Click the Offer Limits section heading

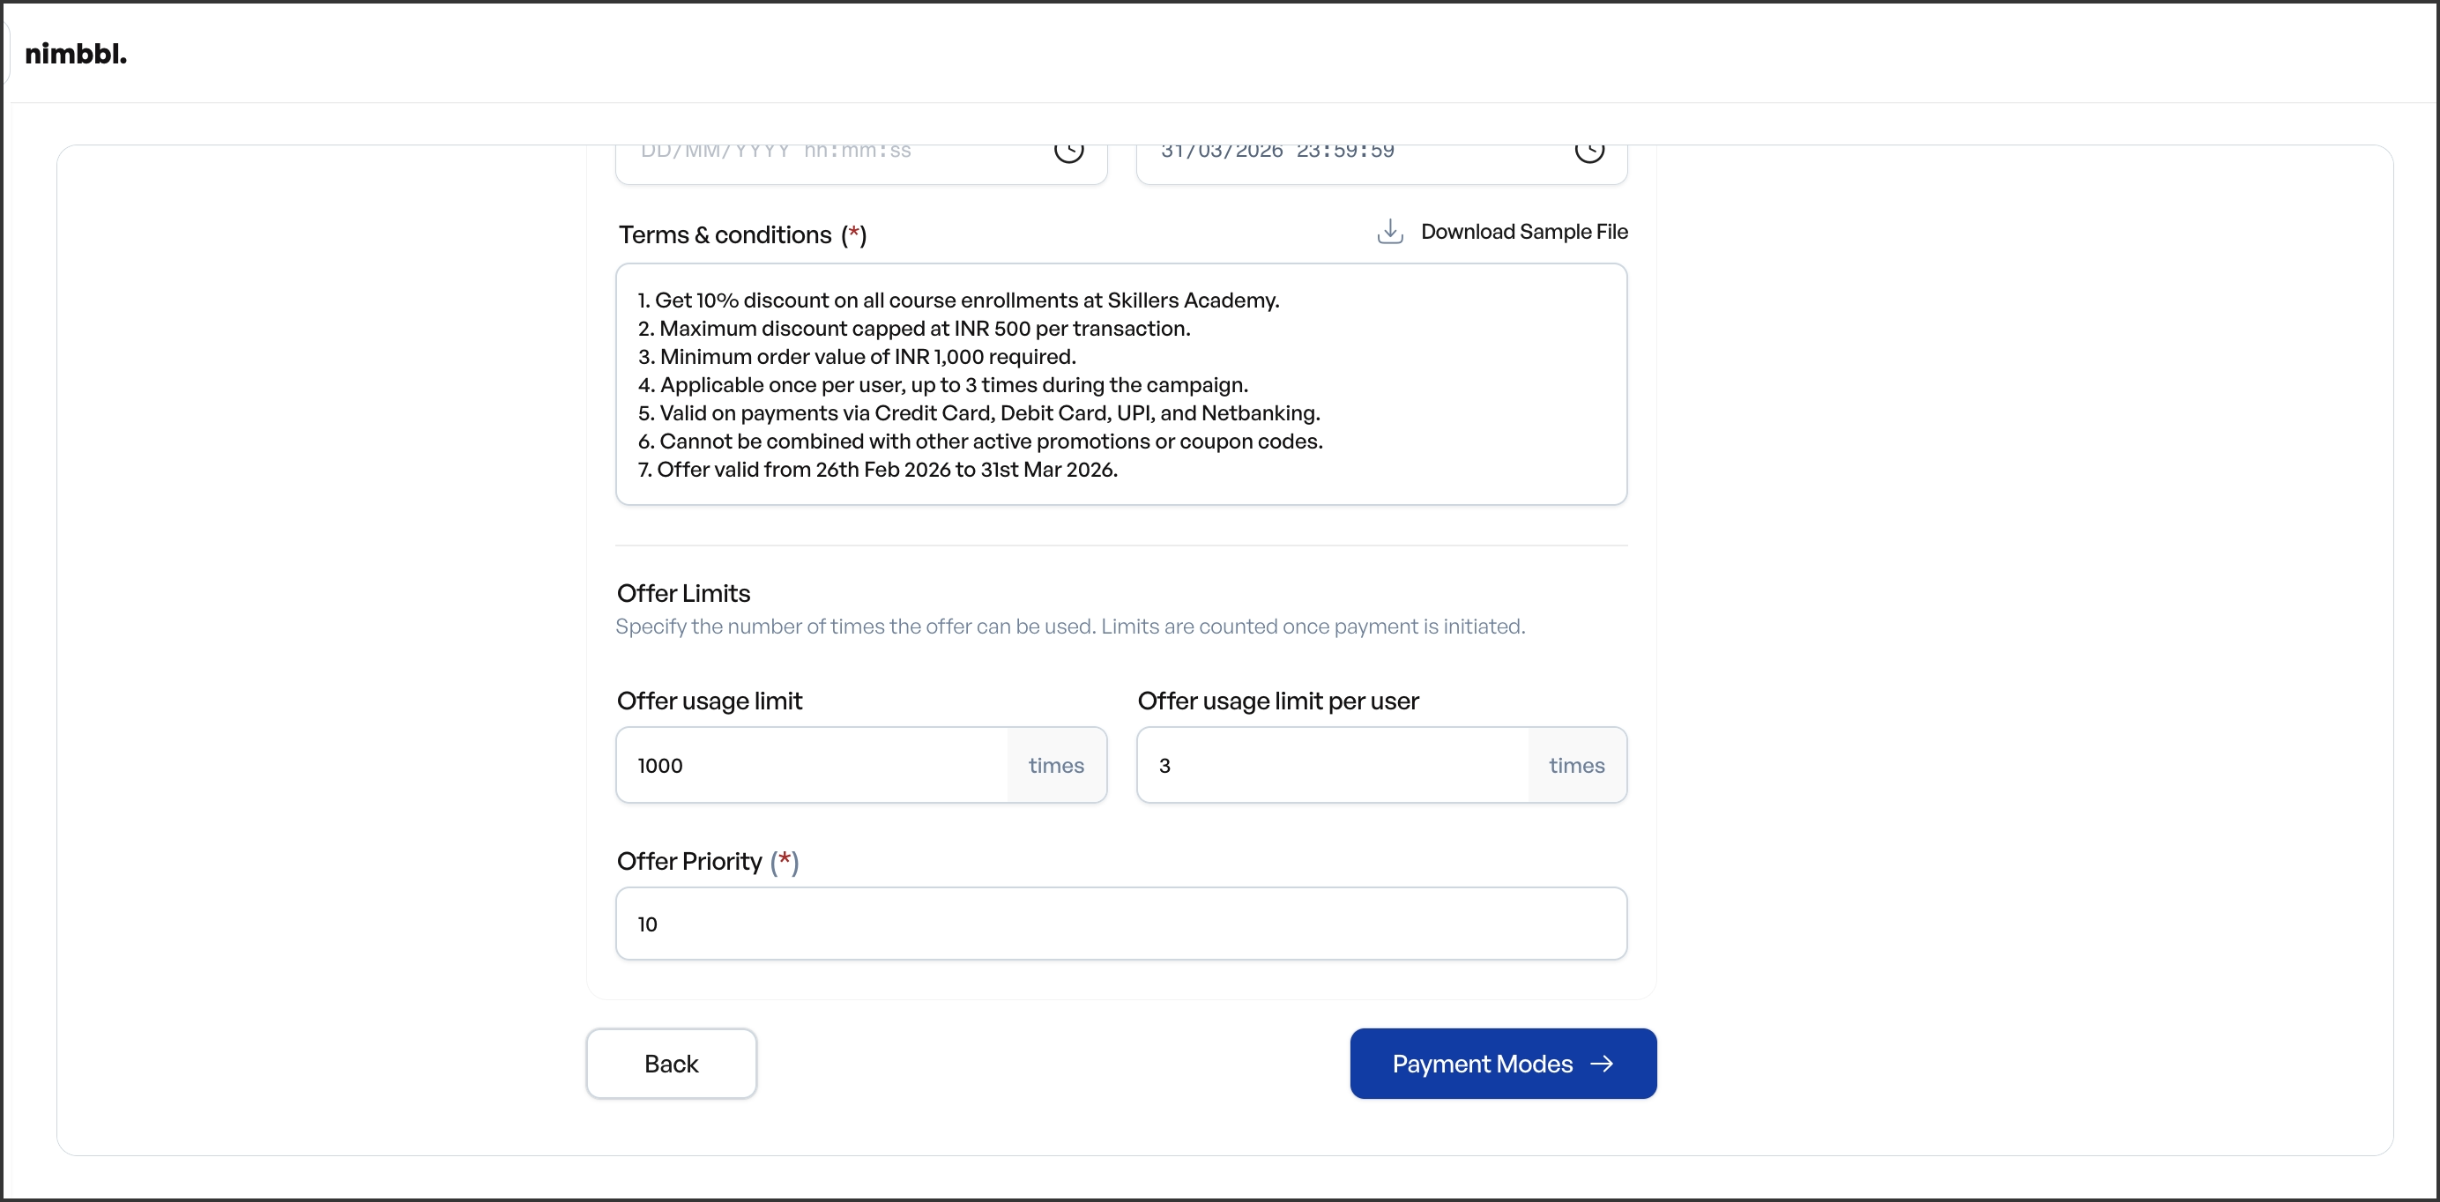(683, 593)
